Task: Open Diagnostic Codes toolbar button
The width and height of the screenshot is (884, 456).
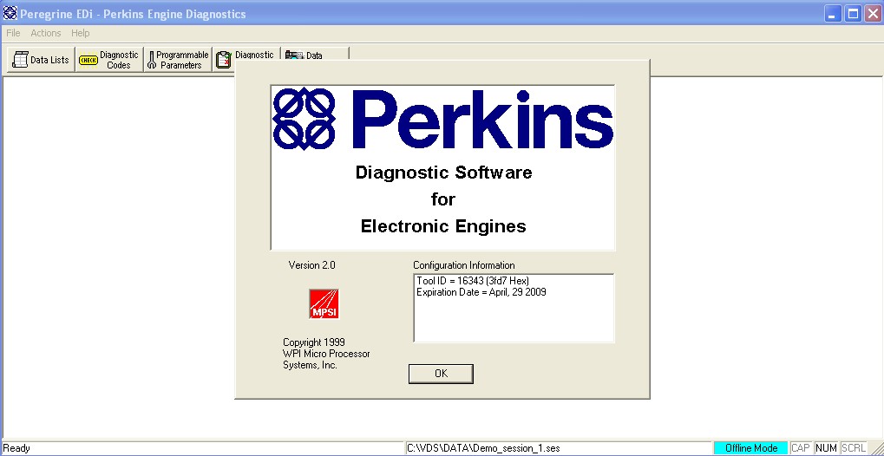Action: (x=109, y=60)
